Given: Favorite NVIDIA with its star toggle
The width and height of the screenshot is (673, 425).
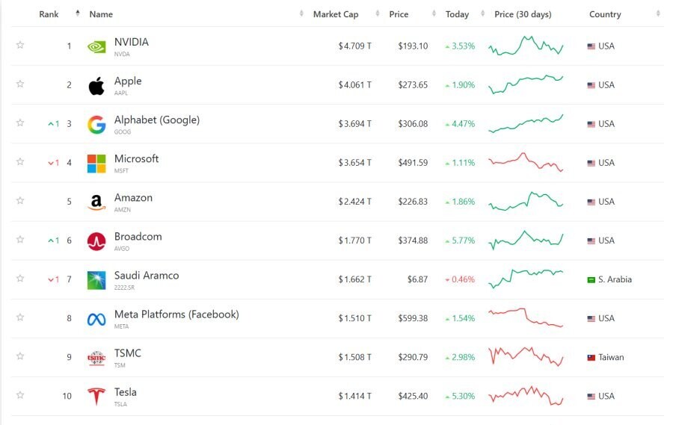Looking at the screenshot, I should [x=20, y=46].
